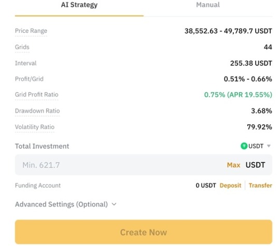Click the green APR 19.55% value
The height and width of the screenshot is (246, 280).
click(249, 95)
